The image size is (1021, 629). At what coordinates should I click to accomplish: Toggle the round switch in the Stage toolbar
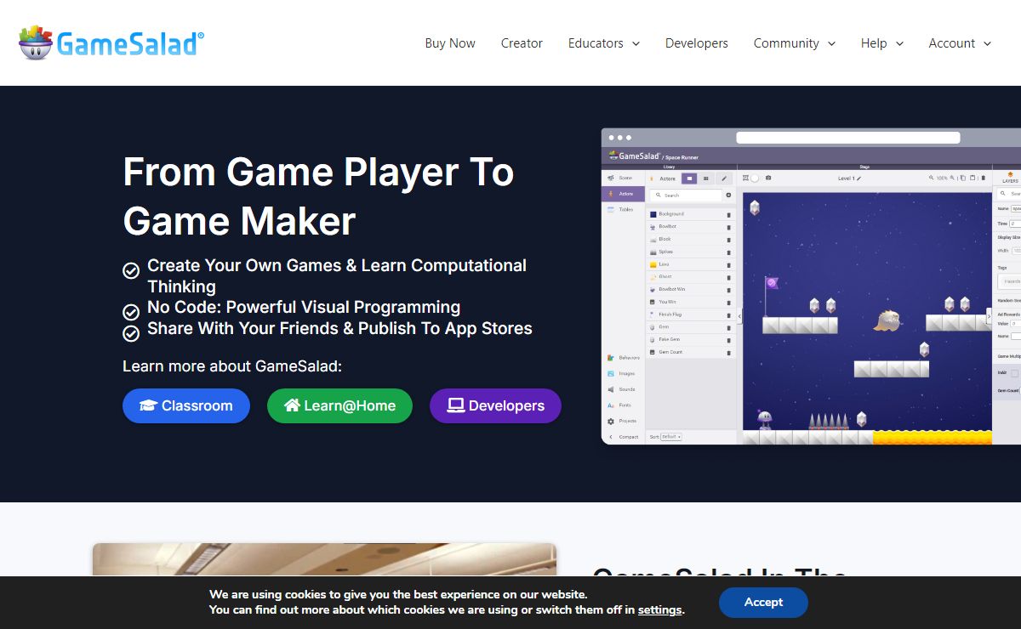tap(753, 178)
